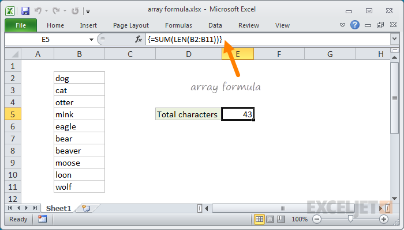Go to first sheet with navigation arrow
The width and height of the screenshot is (404, 230).
[10, 208]
